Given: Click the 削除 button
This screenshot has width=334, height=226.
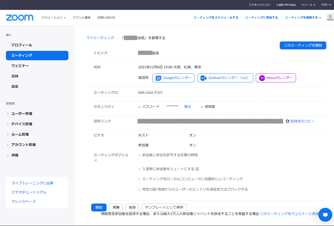Looking at the screenshot, I should point(132,208).
